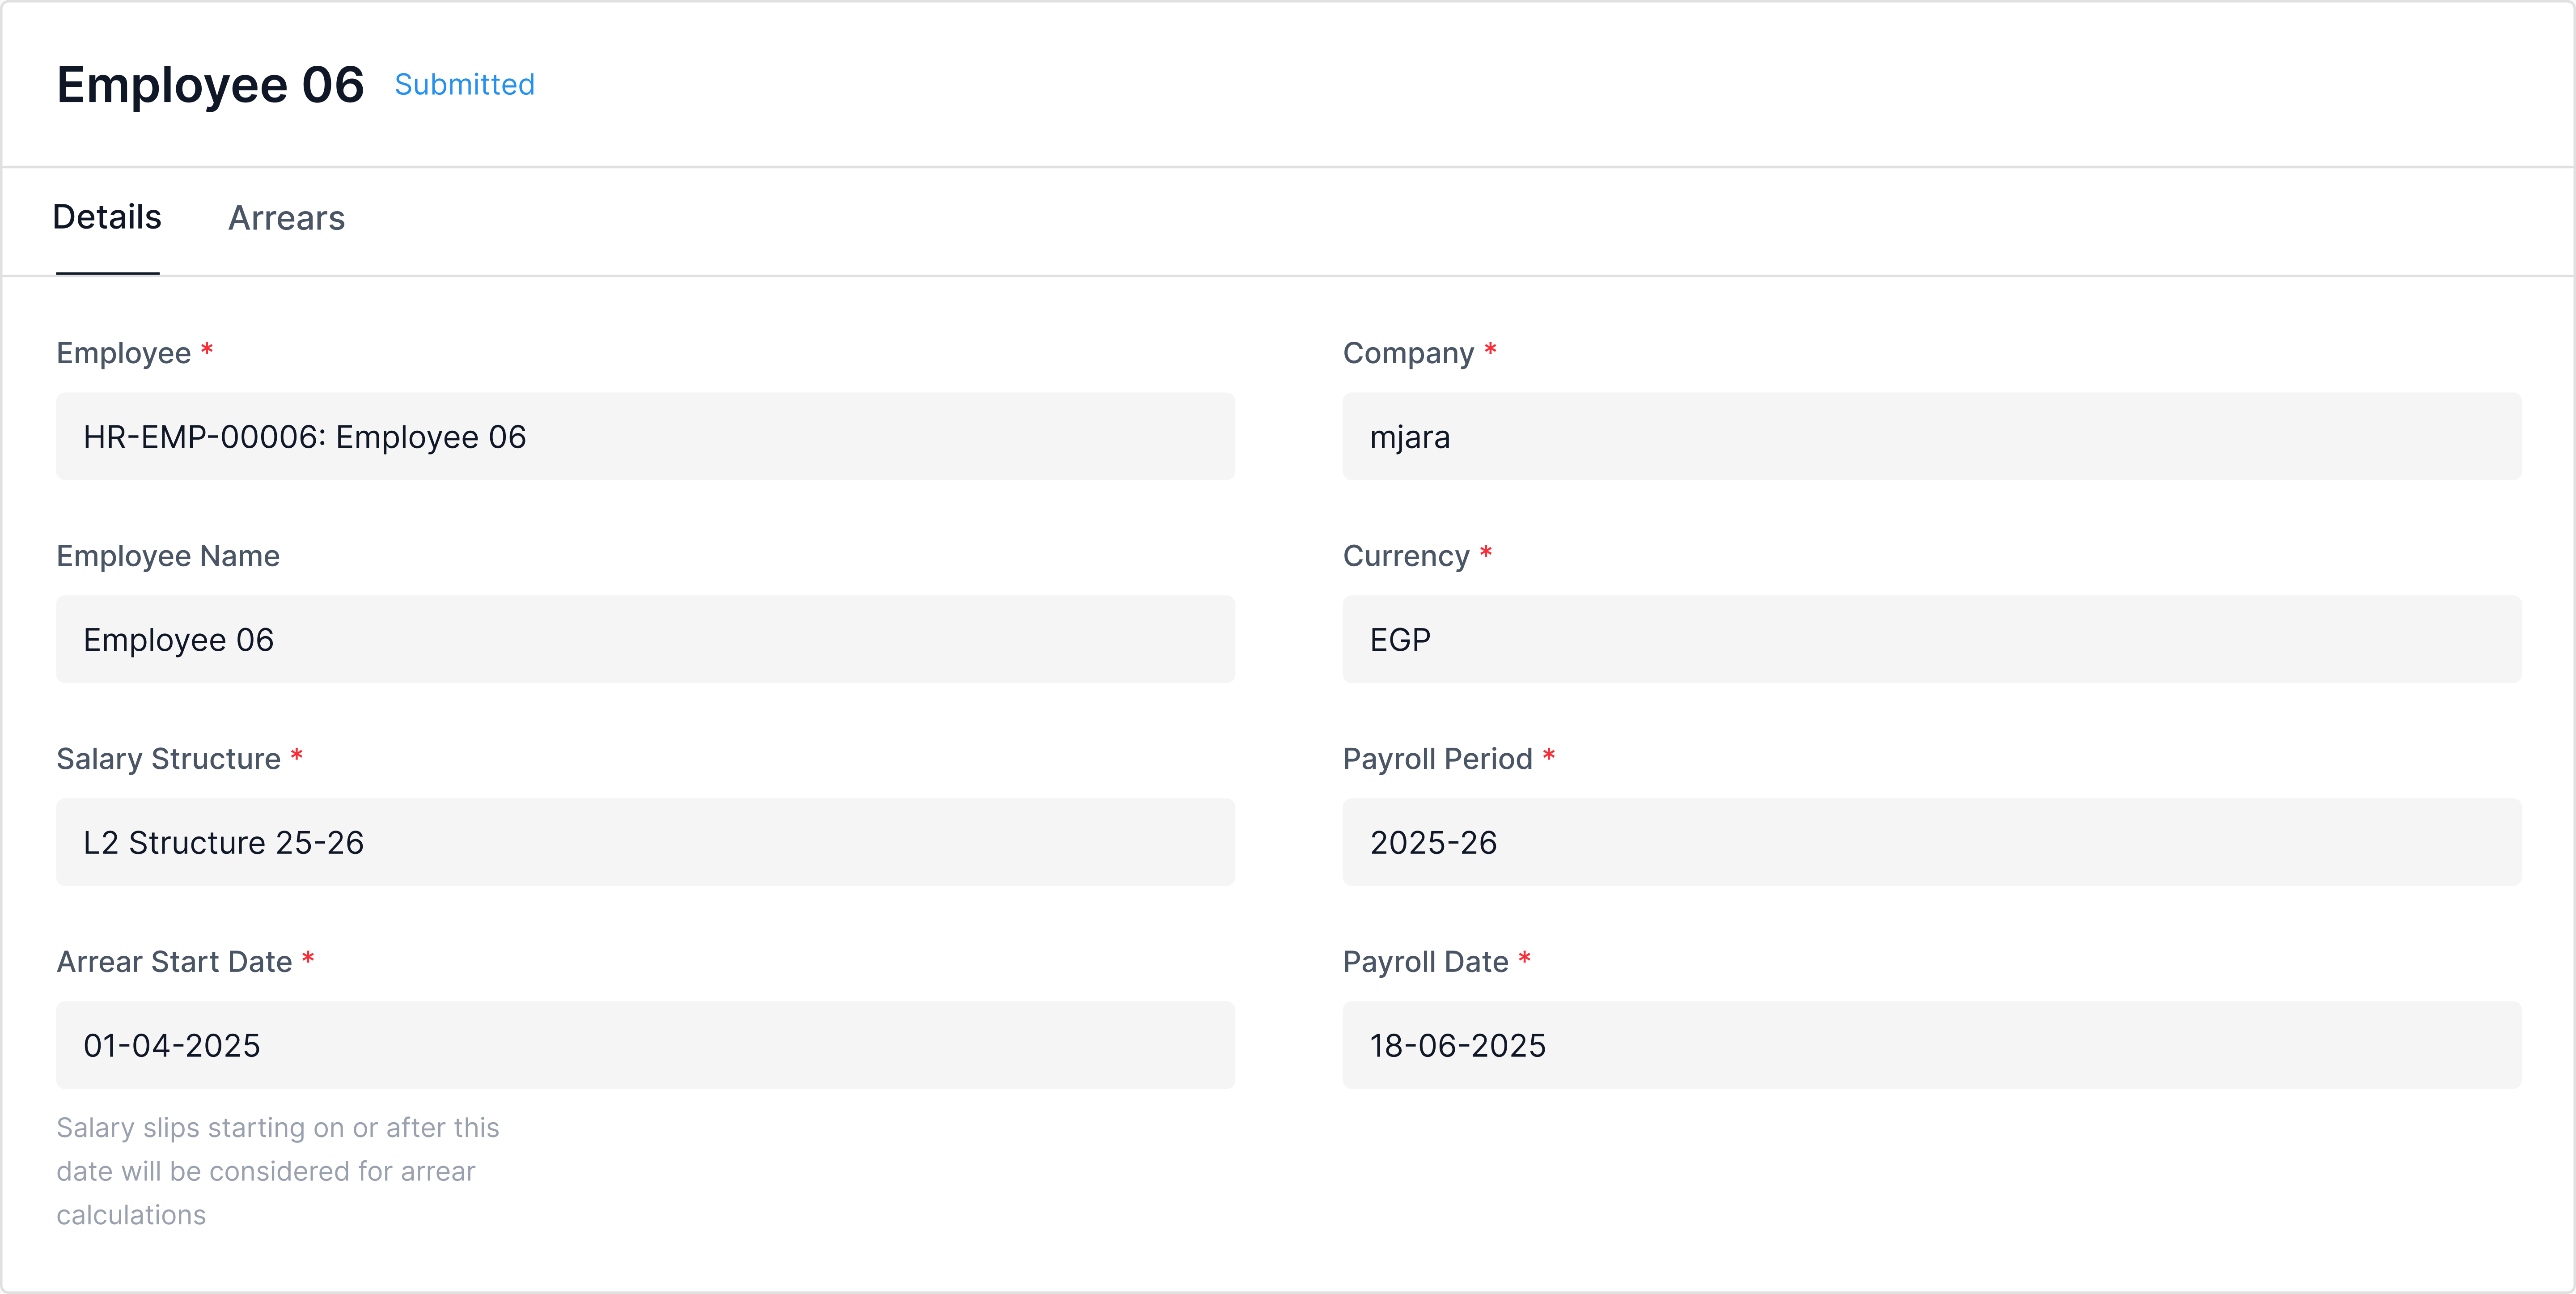Click the Employee 06 page title
Viewport: 2576px width, 1294px height.
(x=210, y=85)
